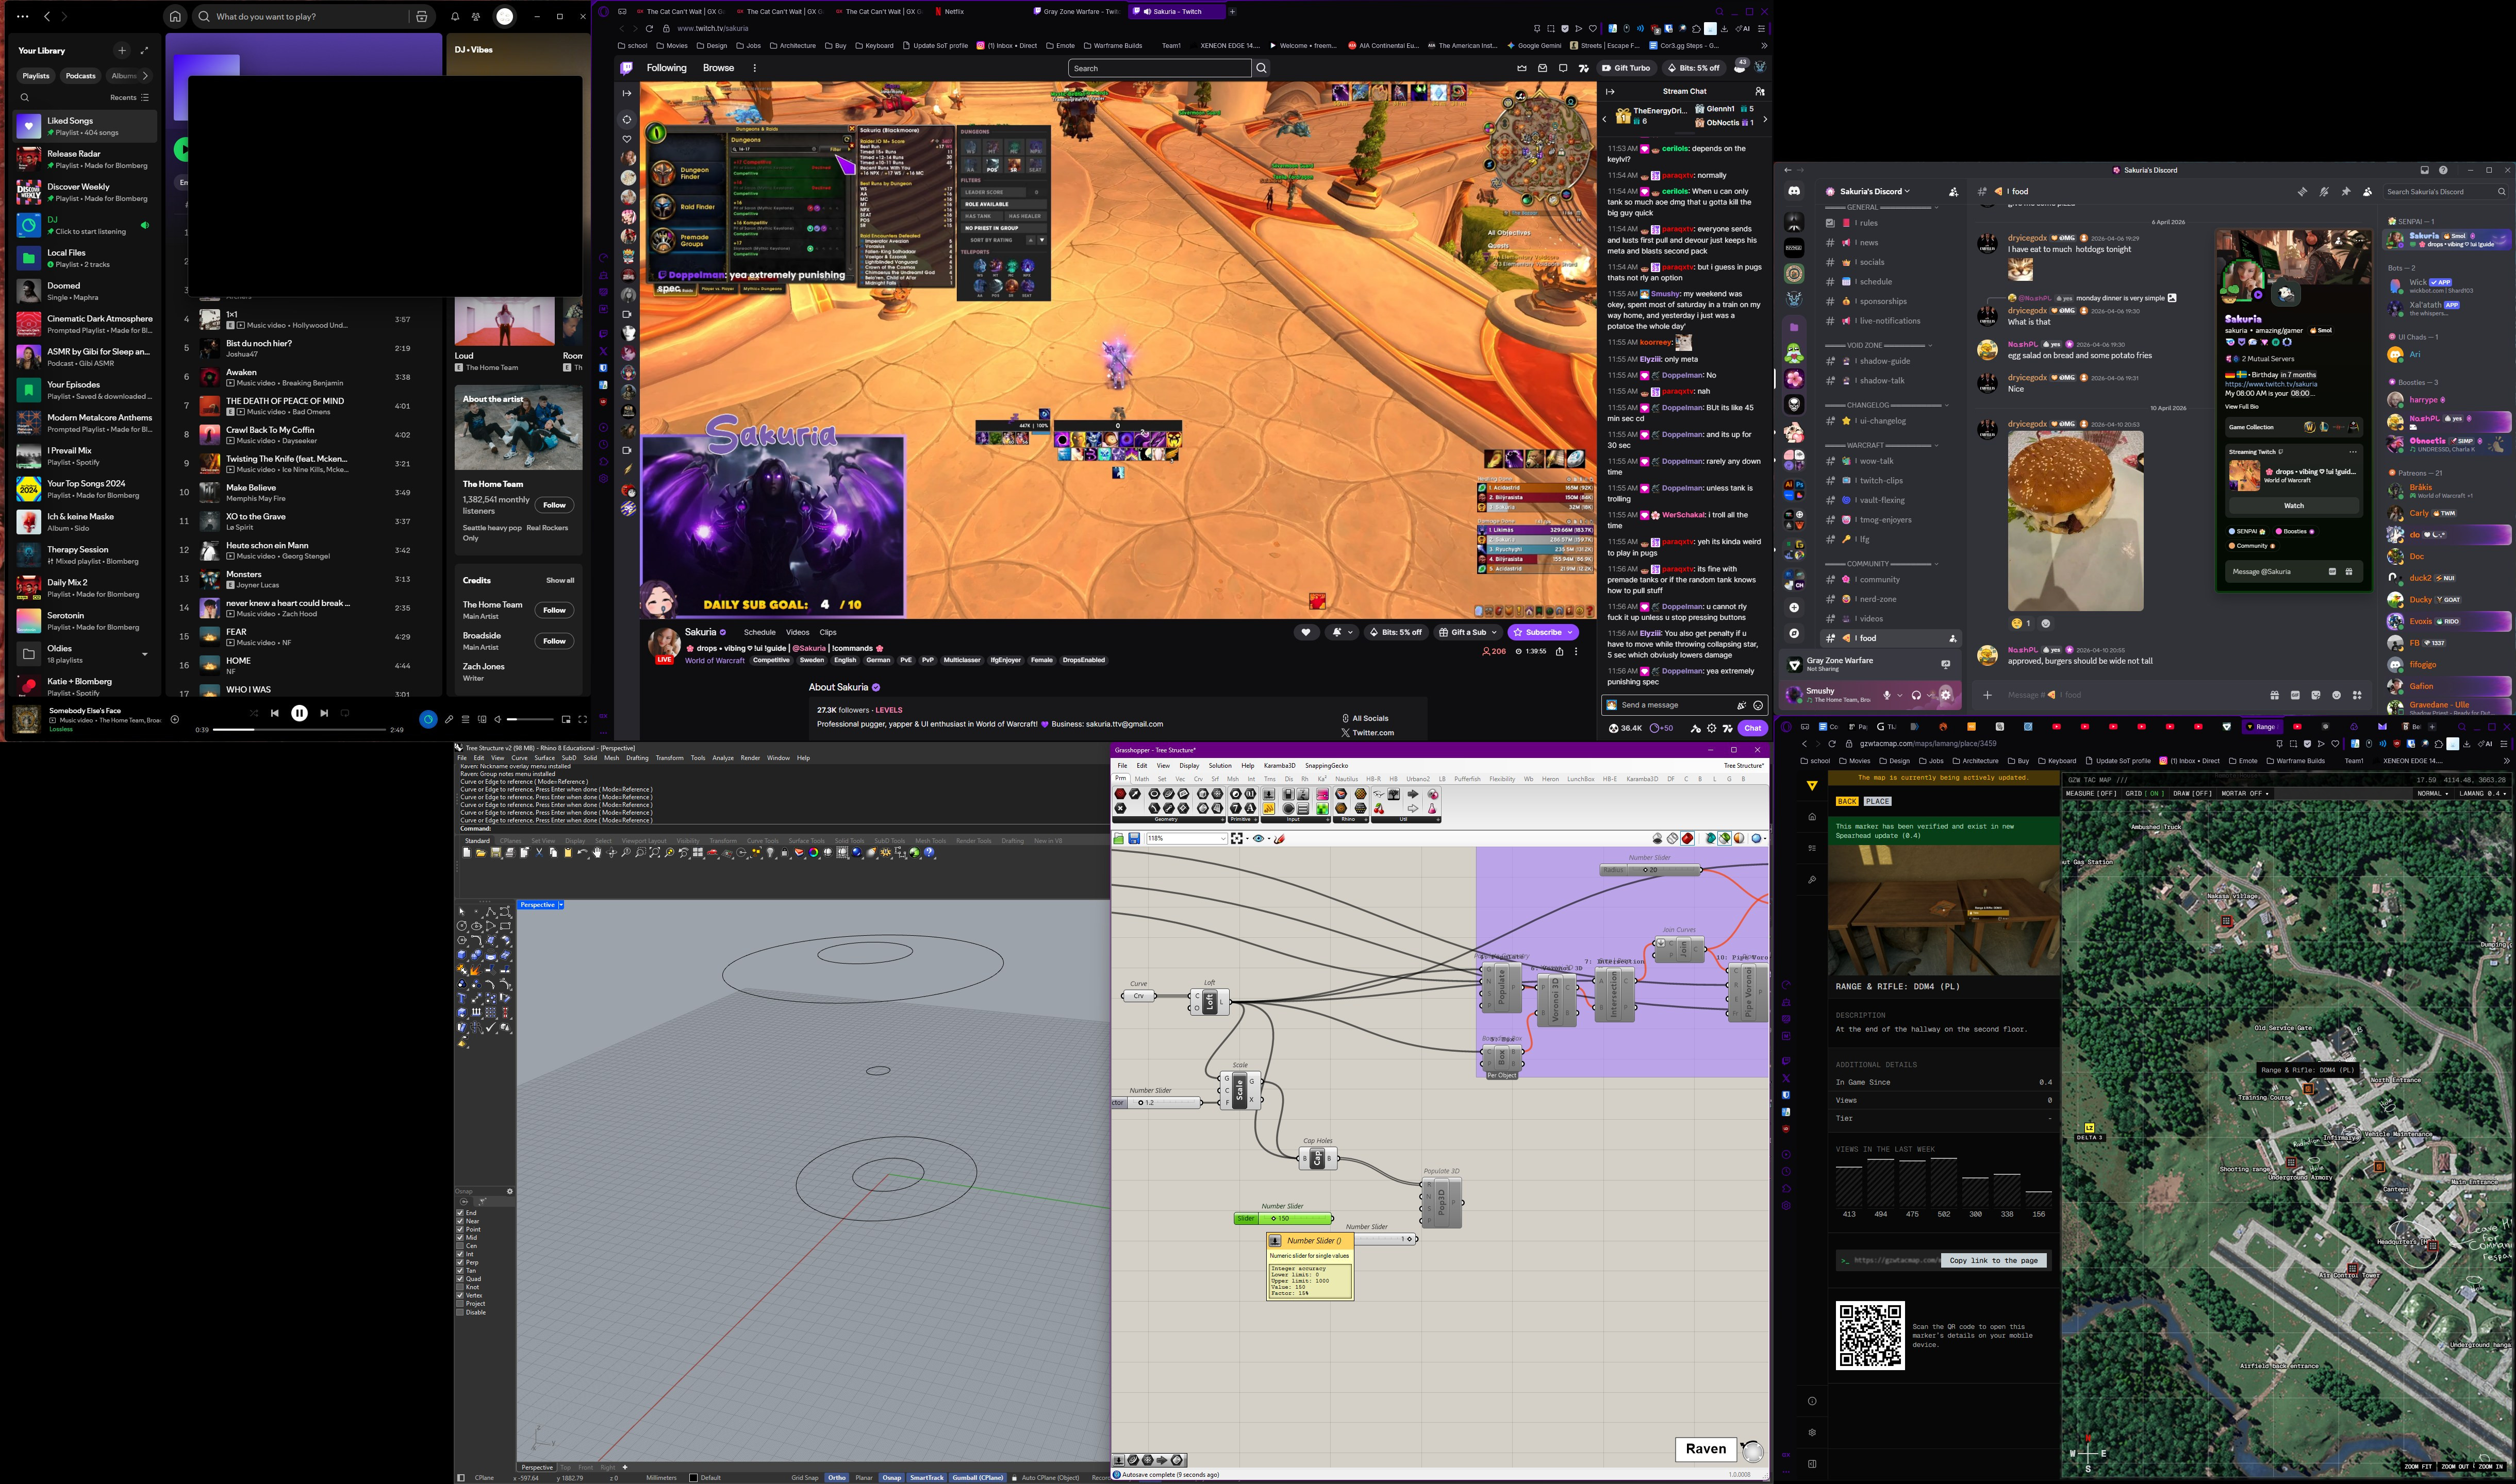
Task: Uncheck the End osnap checkbox in Rhino
Action: click(x=460, y=1213)
